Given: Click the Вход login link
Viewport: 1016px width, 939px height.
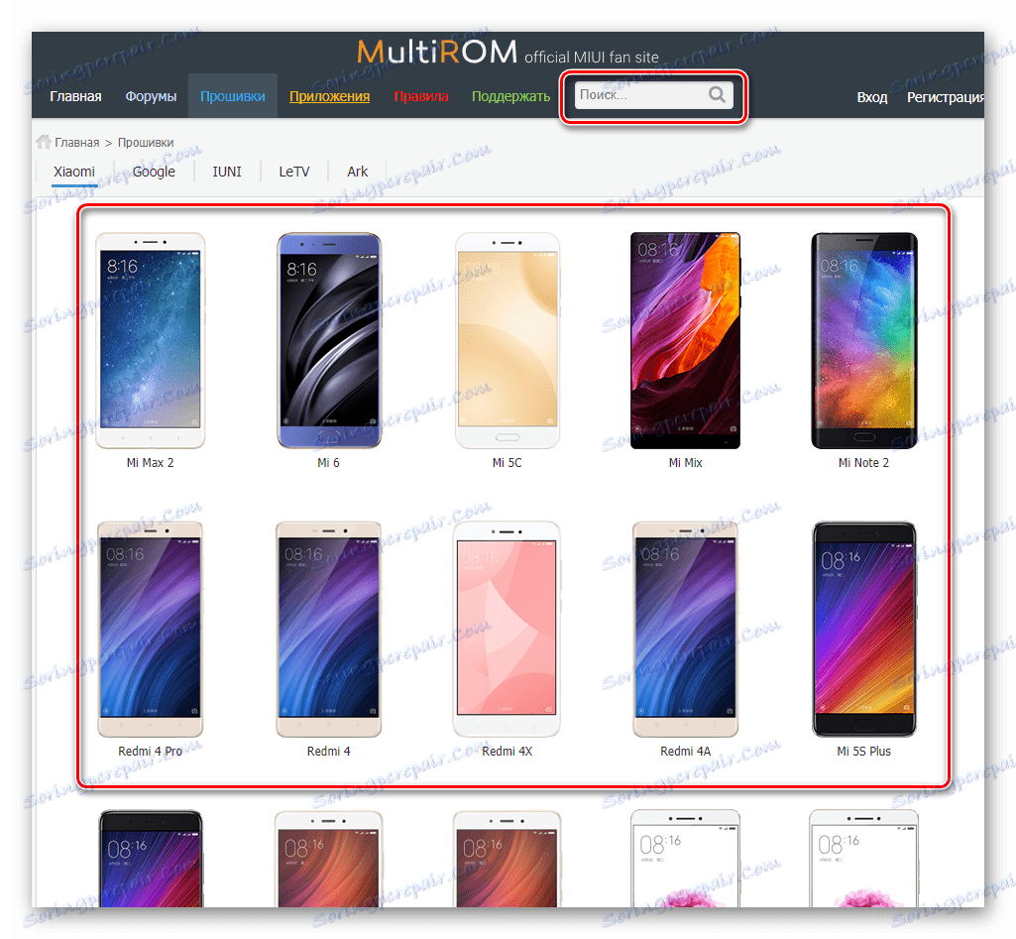Looking at the screenshot, I should [872, 97].
